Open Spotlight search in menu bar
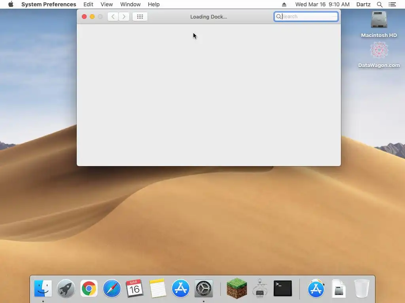The width and height of the screenshot is (405, 303). (x=379, y=4)
